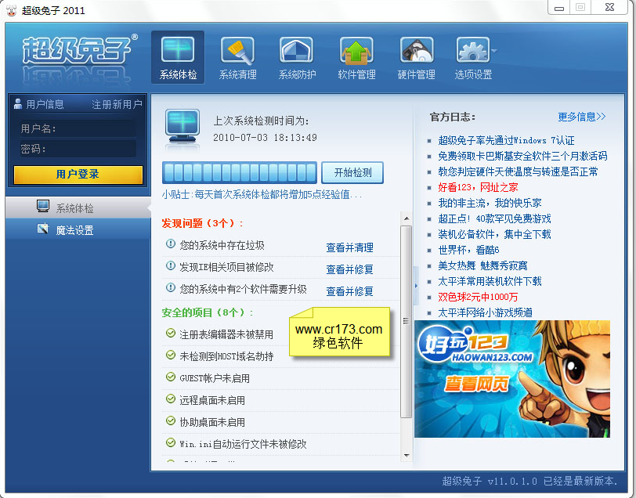Collapse the news panel with the side arrow
This screenshot has height=498, width=636.
coord(416,286)
